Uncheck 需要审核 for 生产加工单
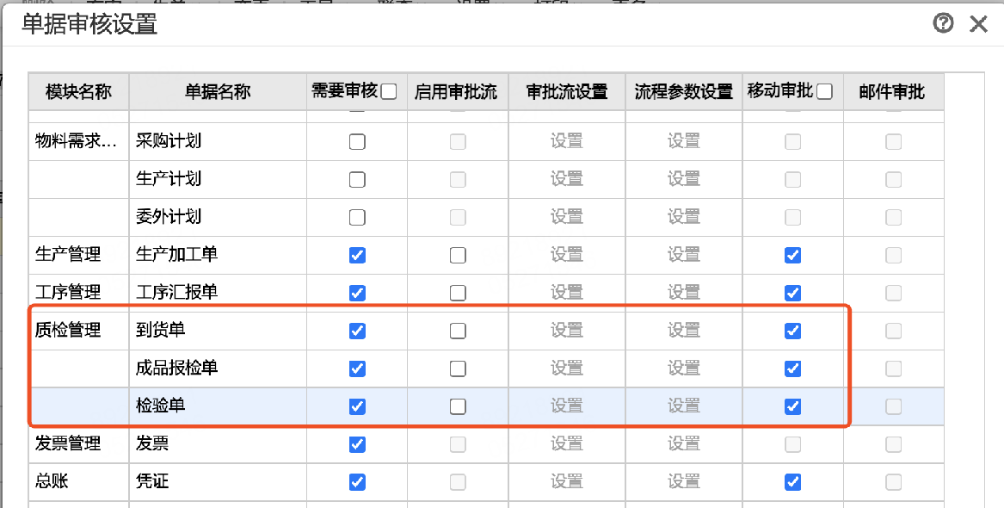The image size is (1004, 508). (357, 255)
